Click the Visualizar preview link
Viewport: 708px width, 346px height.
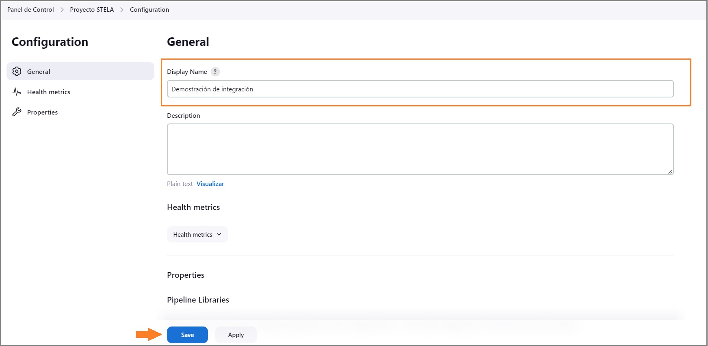[x=210, y=184]
